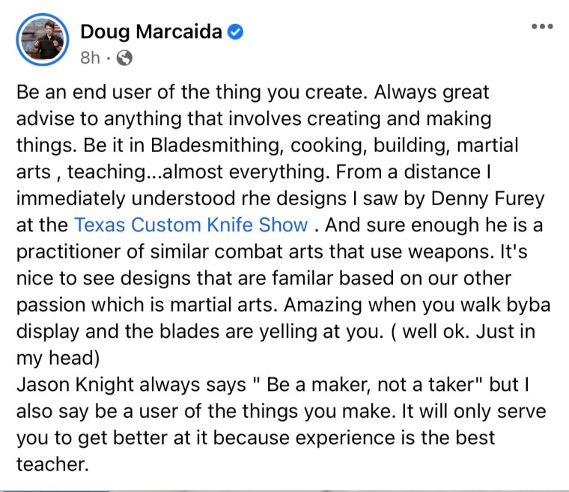Open the Texas Custom Knife Show link
This screenshot has width=569, height=492.
pos(190,225)
